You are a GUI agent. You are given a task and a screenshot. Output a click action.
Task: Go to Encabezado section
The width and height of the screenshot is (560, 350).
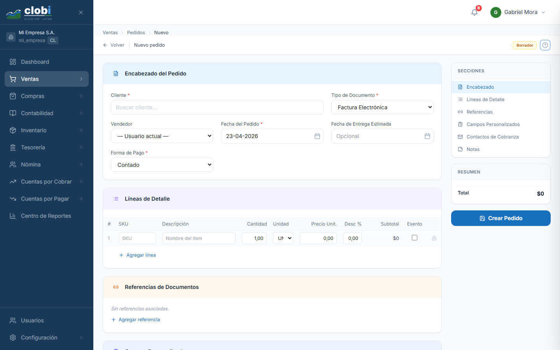(501, 87)
